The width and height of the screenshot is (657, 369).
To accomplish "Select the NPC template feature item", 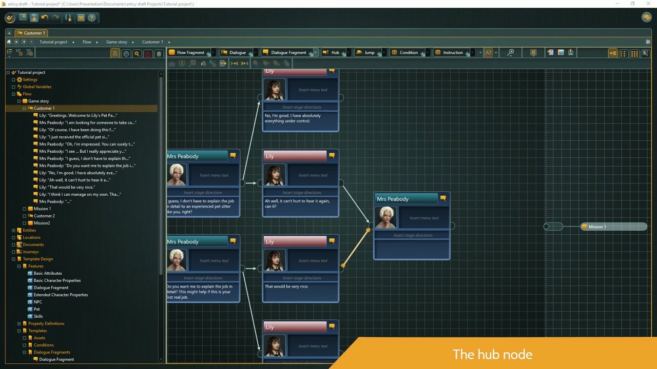I will pyautogui.click(x=38, y=302).
